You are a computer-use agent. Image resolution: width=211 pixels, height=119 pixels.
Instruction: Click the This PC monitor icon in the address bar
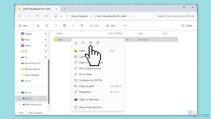click(x=56, y=16)
